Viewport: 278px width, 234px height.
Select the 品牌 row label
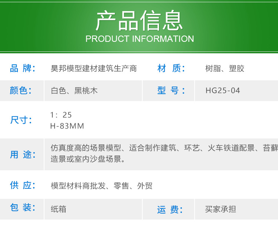[22, 68]
